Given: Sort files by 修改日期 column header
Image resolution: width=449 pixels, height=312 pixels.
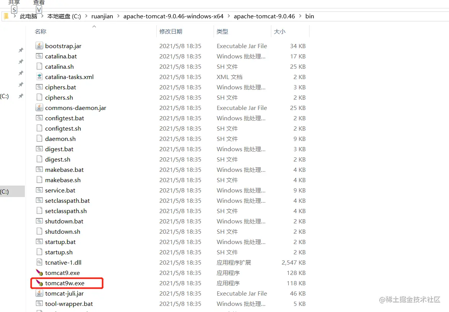Looking at the screenshot, I should pyautogui.click(x=171, y=31).
